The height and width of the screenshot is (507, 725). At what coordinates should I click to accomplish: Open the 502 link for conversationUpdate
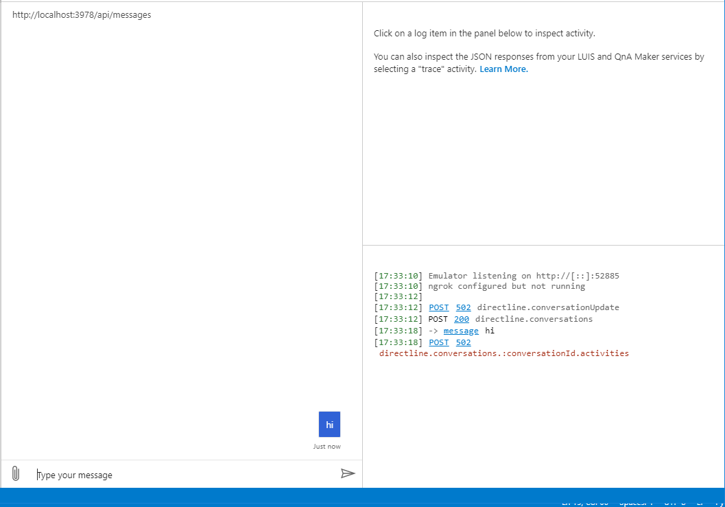[x=463, y=307]
